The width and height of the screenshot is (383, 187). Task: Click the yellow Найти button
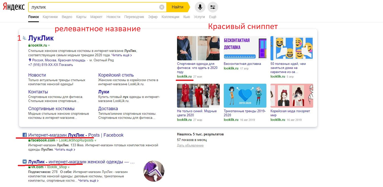178,7
